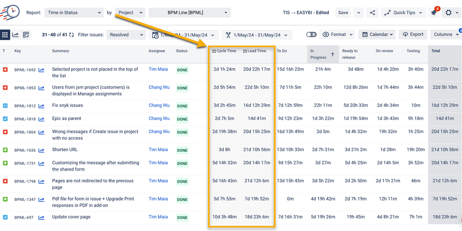Switch to pivot table view icon
462x231 pixels.
tap(26, 35)
